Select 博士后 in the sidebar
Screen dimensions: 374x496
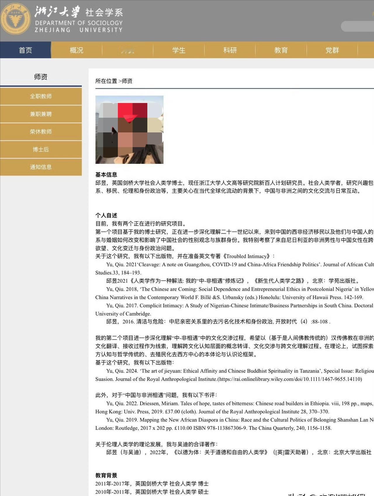[41, 149]
